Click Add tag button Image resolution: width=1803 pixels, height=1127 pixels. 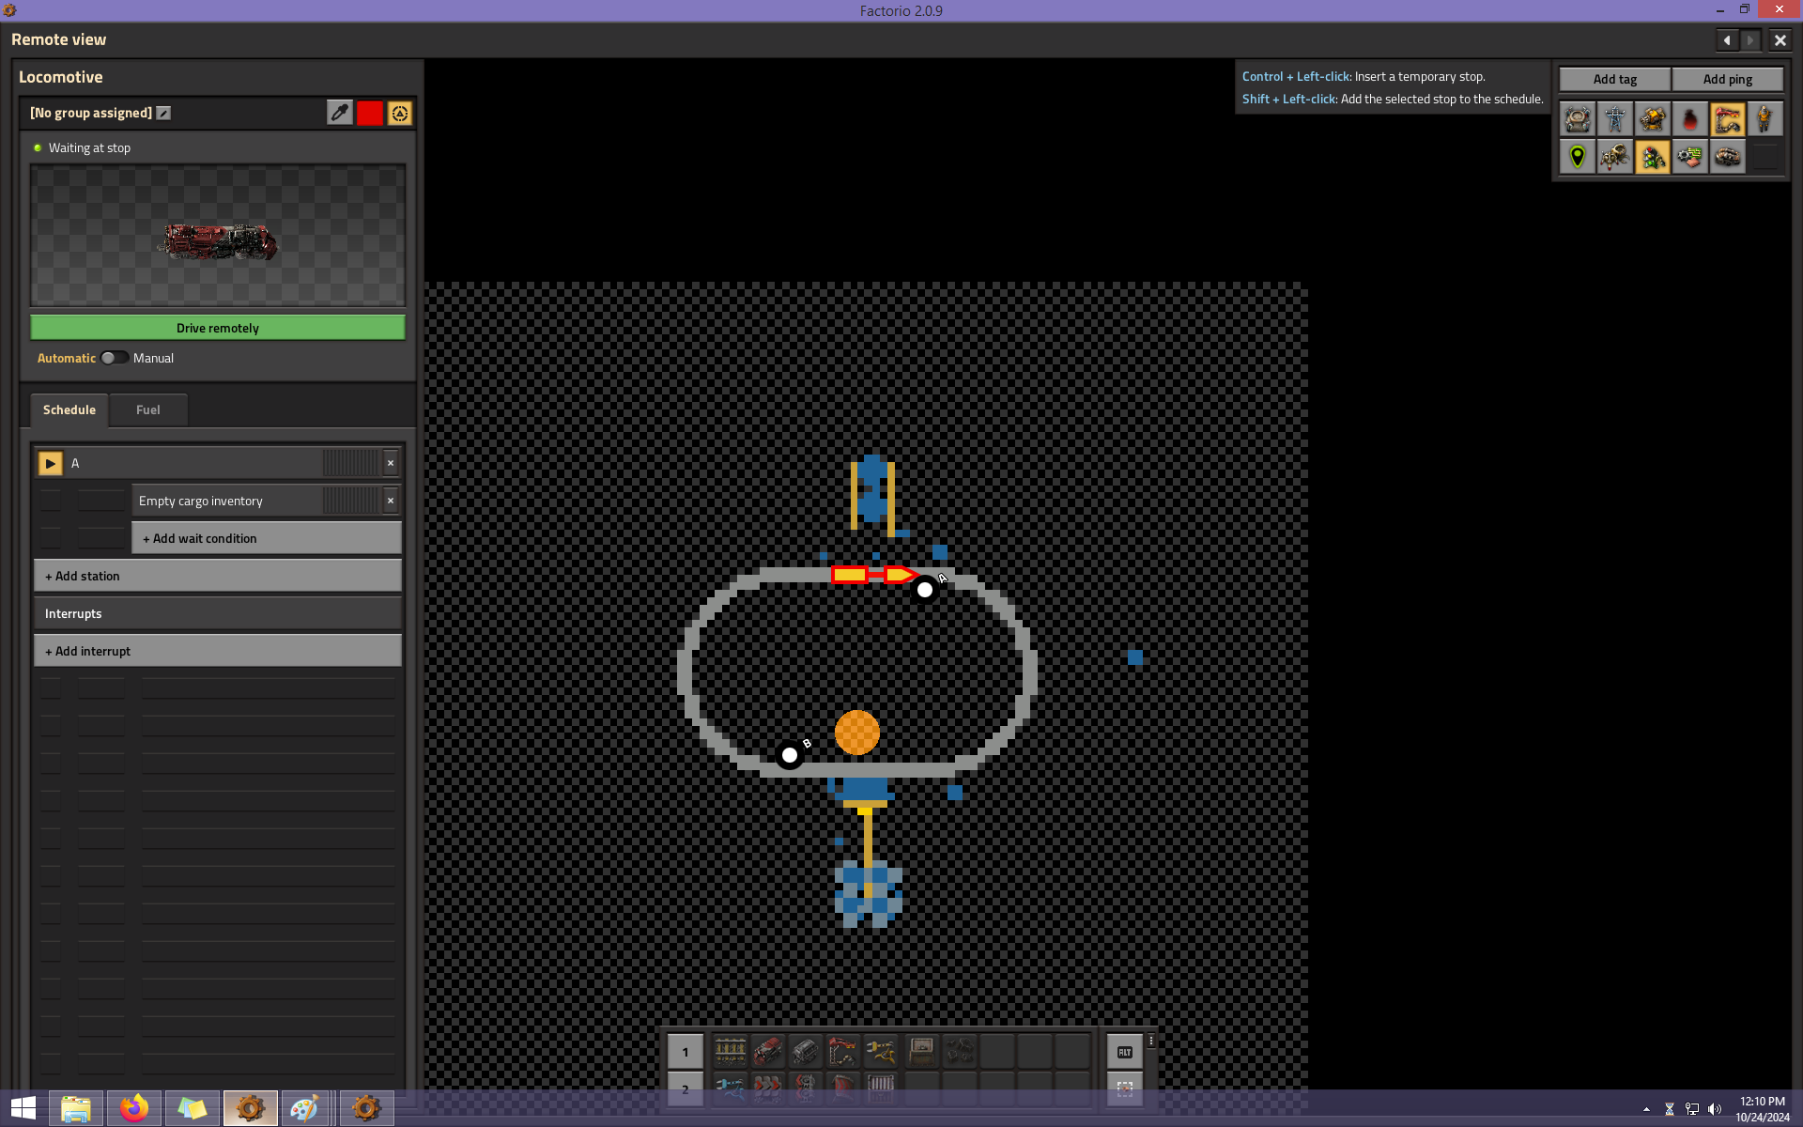pyautogui.click(x=1615, y=79)
